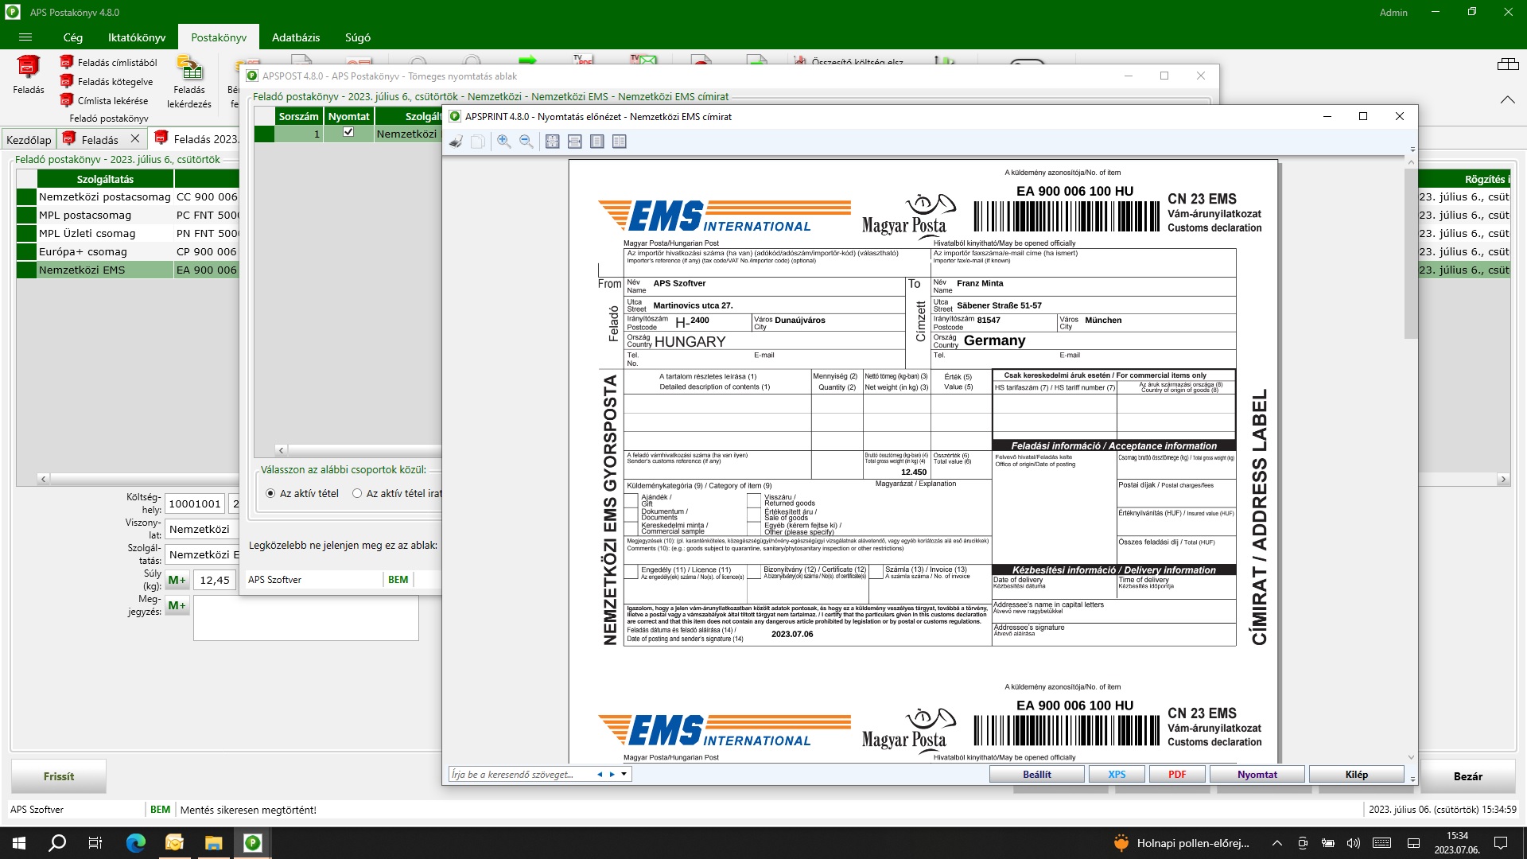Open the Cég menu
The image size is (1527, 859).
[72, 37]
